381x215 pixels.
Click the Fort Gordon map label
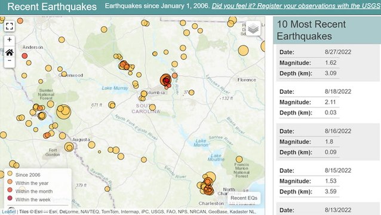coord(53,152)
